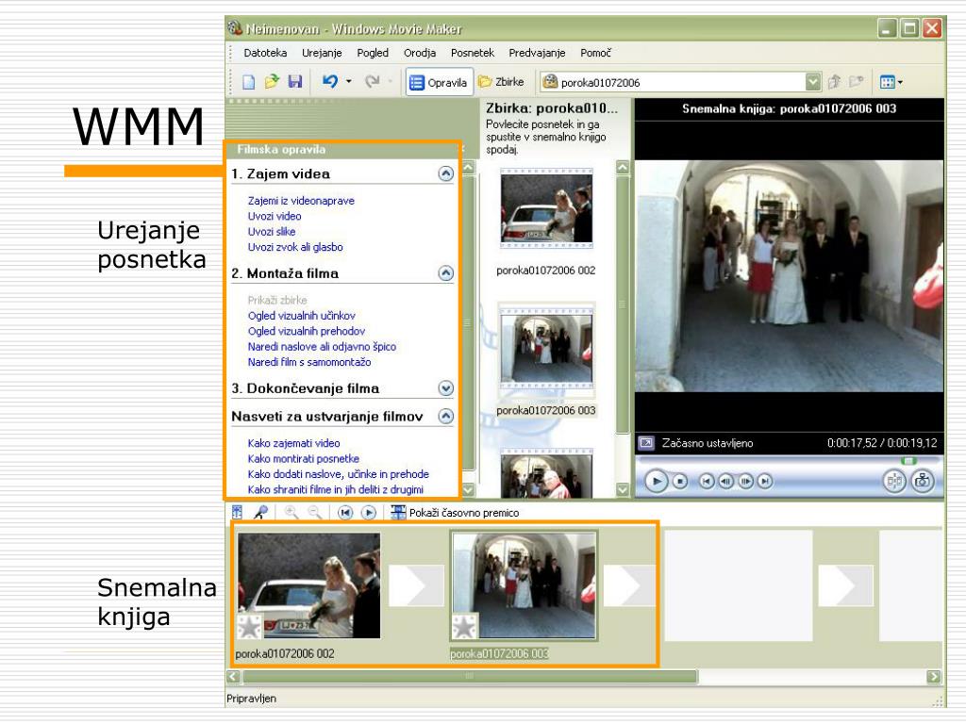
Task: Toggle the Zbirke collections pane button
Action: pos(501,82)
